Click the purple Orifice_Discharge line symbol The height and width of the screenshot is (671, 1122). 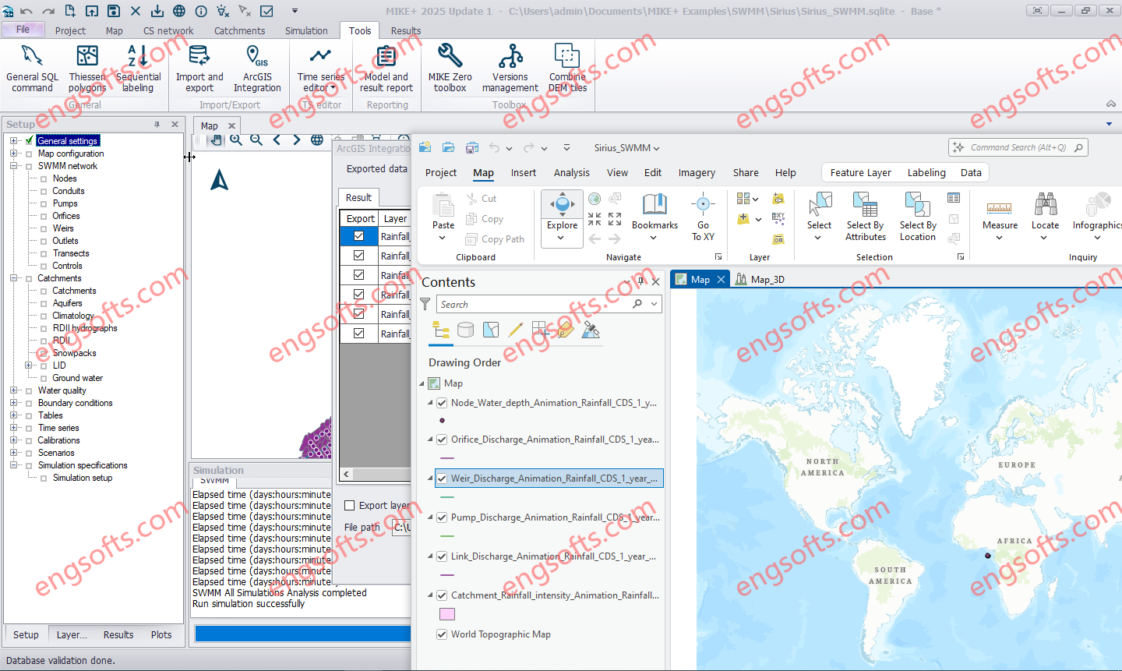447,458
